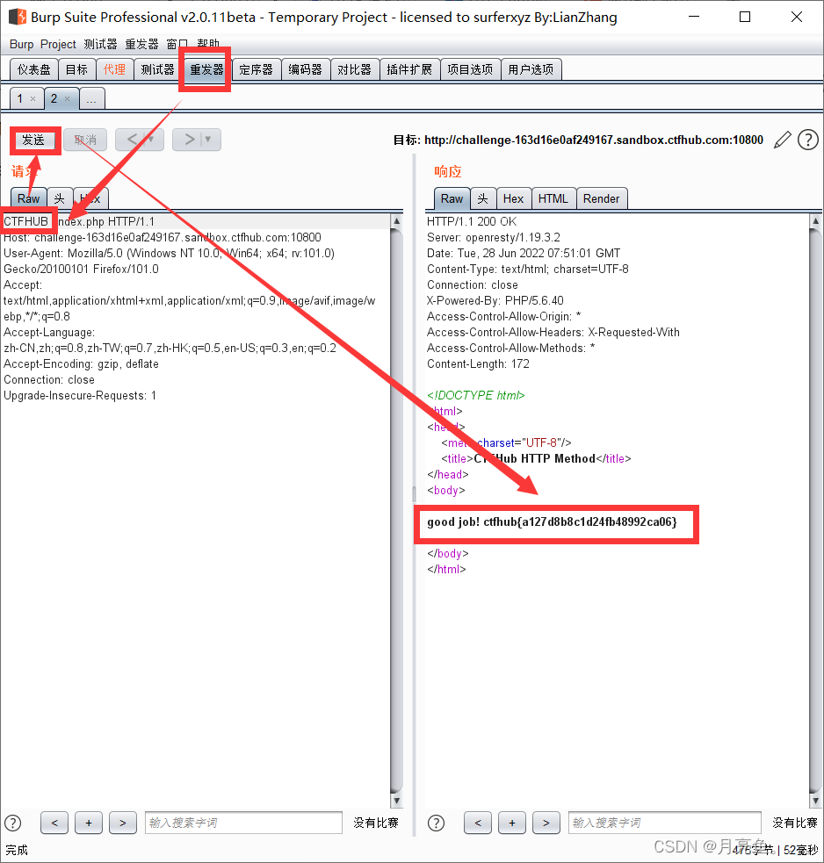The image size is (824, 863).
Task: Click the HTTP/1.1 200 OK status line
Action: click(472, 221)
